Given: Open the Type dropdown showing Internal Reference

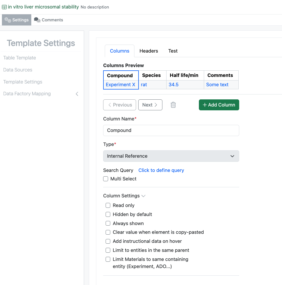Looking at the screenshot, I should 171,156.
